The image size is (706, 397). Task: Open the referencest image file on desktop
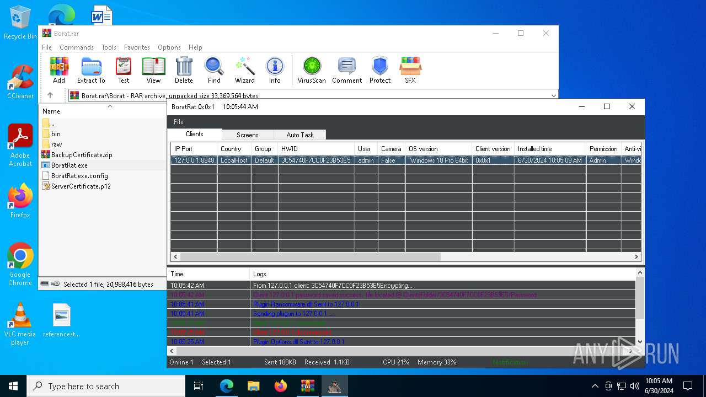pyautogui.click(x=61, y=320)
